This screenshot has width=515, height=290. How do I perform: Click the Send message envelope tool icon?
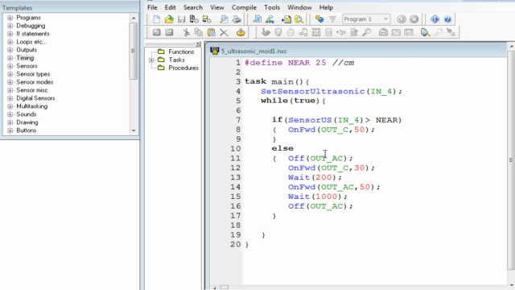click(383, 32)
